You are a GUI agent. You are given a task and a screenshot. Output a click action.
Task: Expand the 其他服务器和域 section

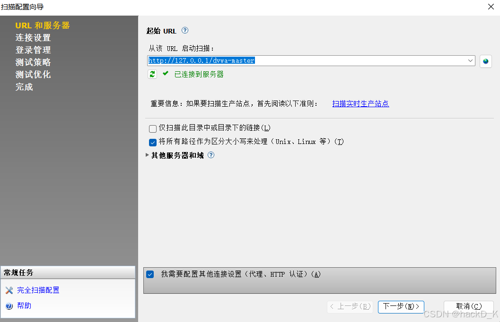147,155
